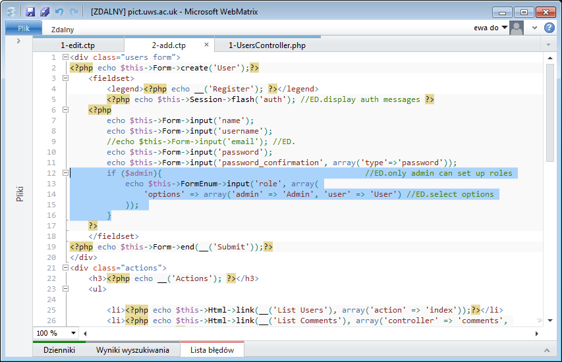Collapse the php block fold at line 6
The width and height of the screenshot is (562, 362).
pos(65,109)
